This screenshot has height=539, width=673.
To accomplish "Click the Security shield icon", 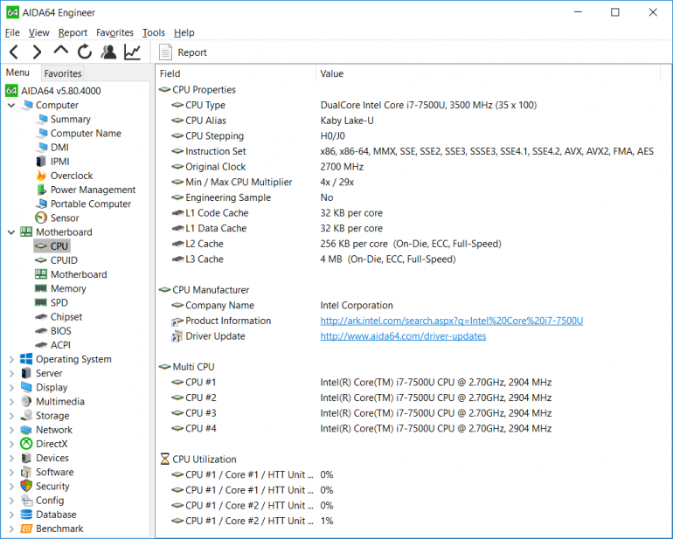I will pyautogui.click(x=26, y=487).
